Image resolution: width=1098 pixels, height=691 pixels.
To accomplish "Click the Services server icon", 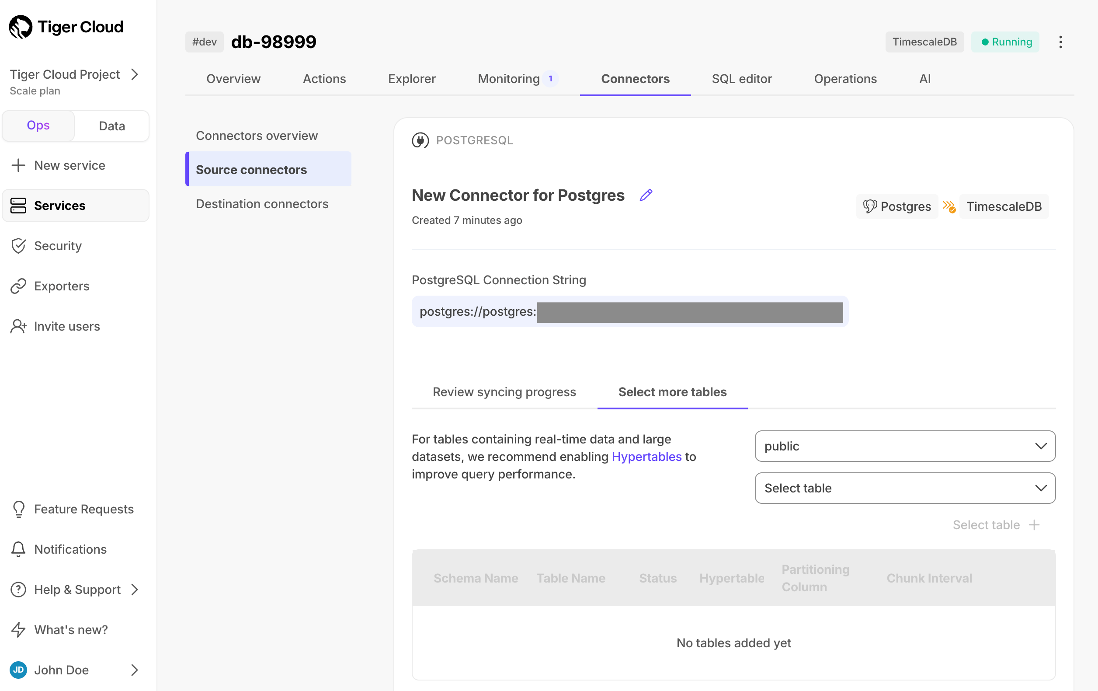I will click(18, 205).
